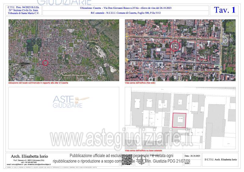Screen dimensions: 244x172
Task: Click the 'C.T.U. Proc. 94/2023' case box
Action: (x=23, y=10)
